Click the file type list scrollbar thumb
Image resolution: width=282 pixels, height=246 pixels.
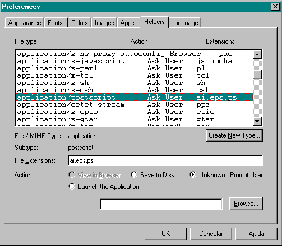[257, 74]
